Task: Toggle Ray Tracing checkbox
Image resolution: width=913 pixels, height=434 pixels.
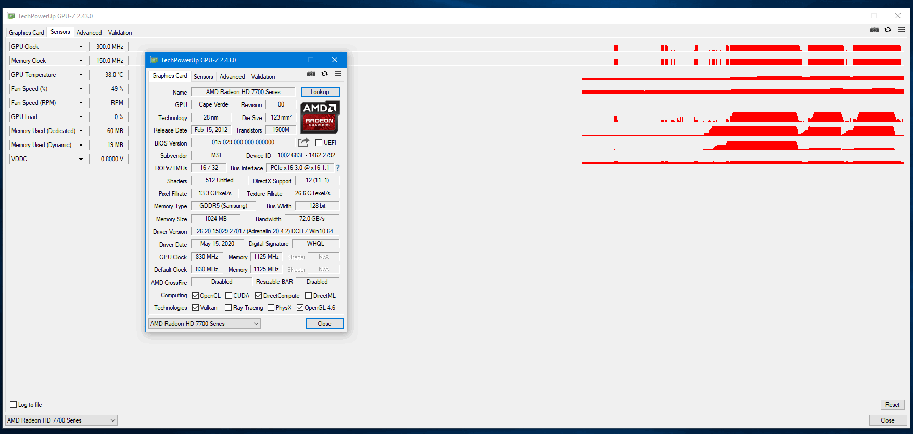Action: point(228,307)
